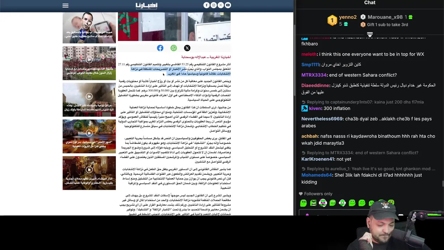Screen dimensions: 444x250
Task: Open username Nevertheless6969 in chat
Action: click(x=322, y=119)
